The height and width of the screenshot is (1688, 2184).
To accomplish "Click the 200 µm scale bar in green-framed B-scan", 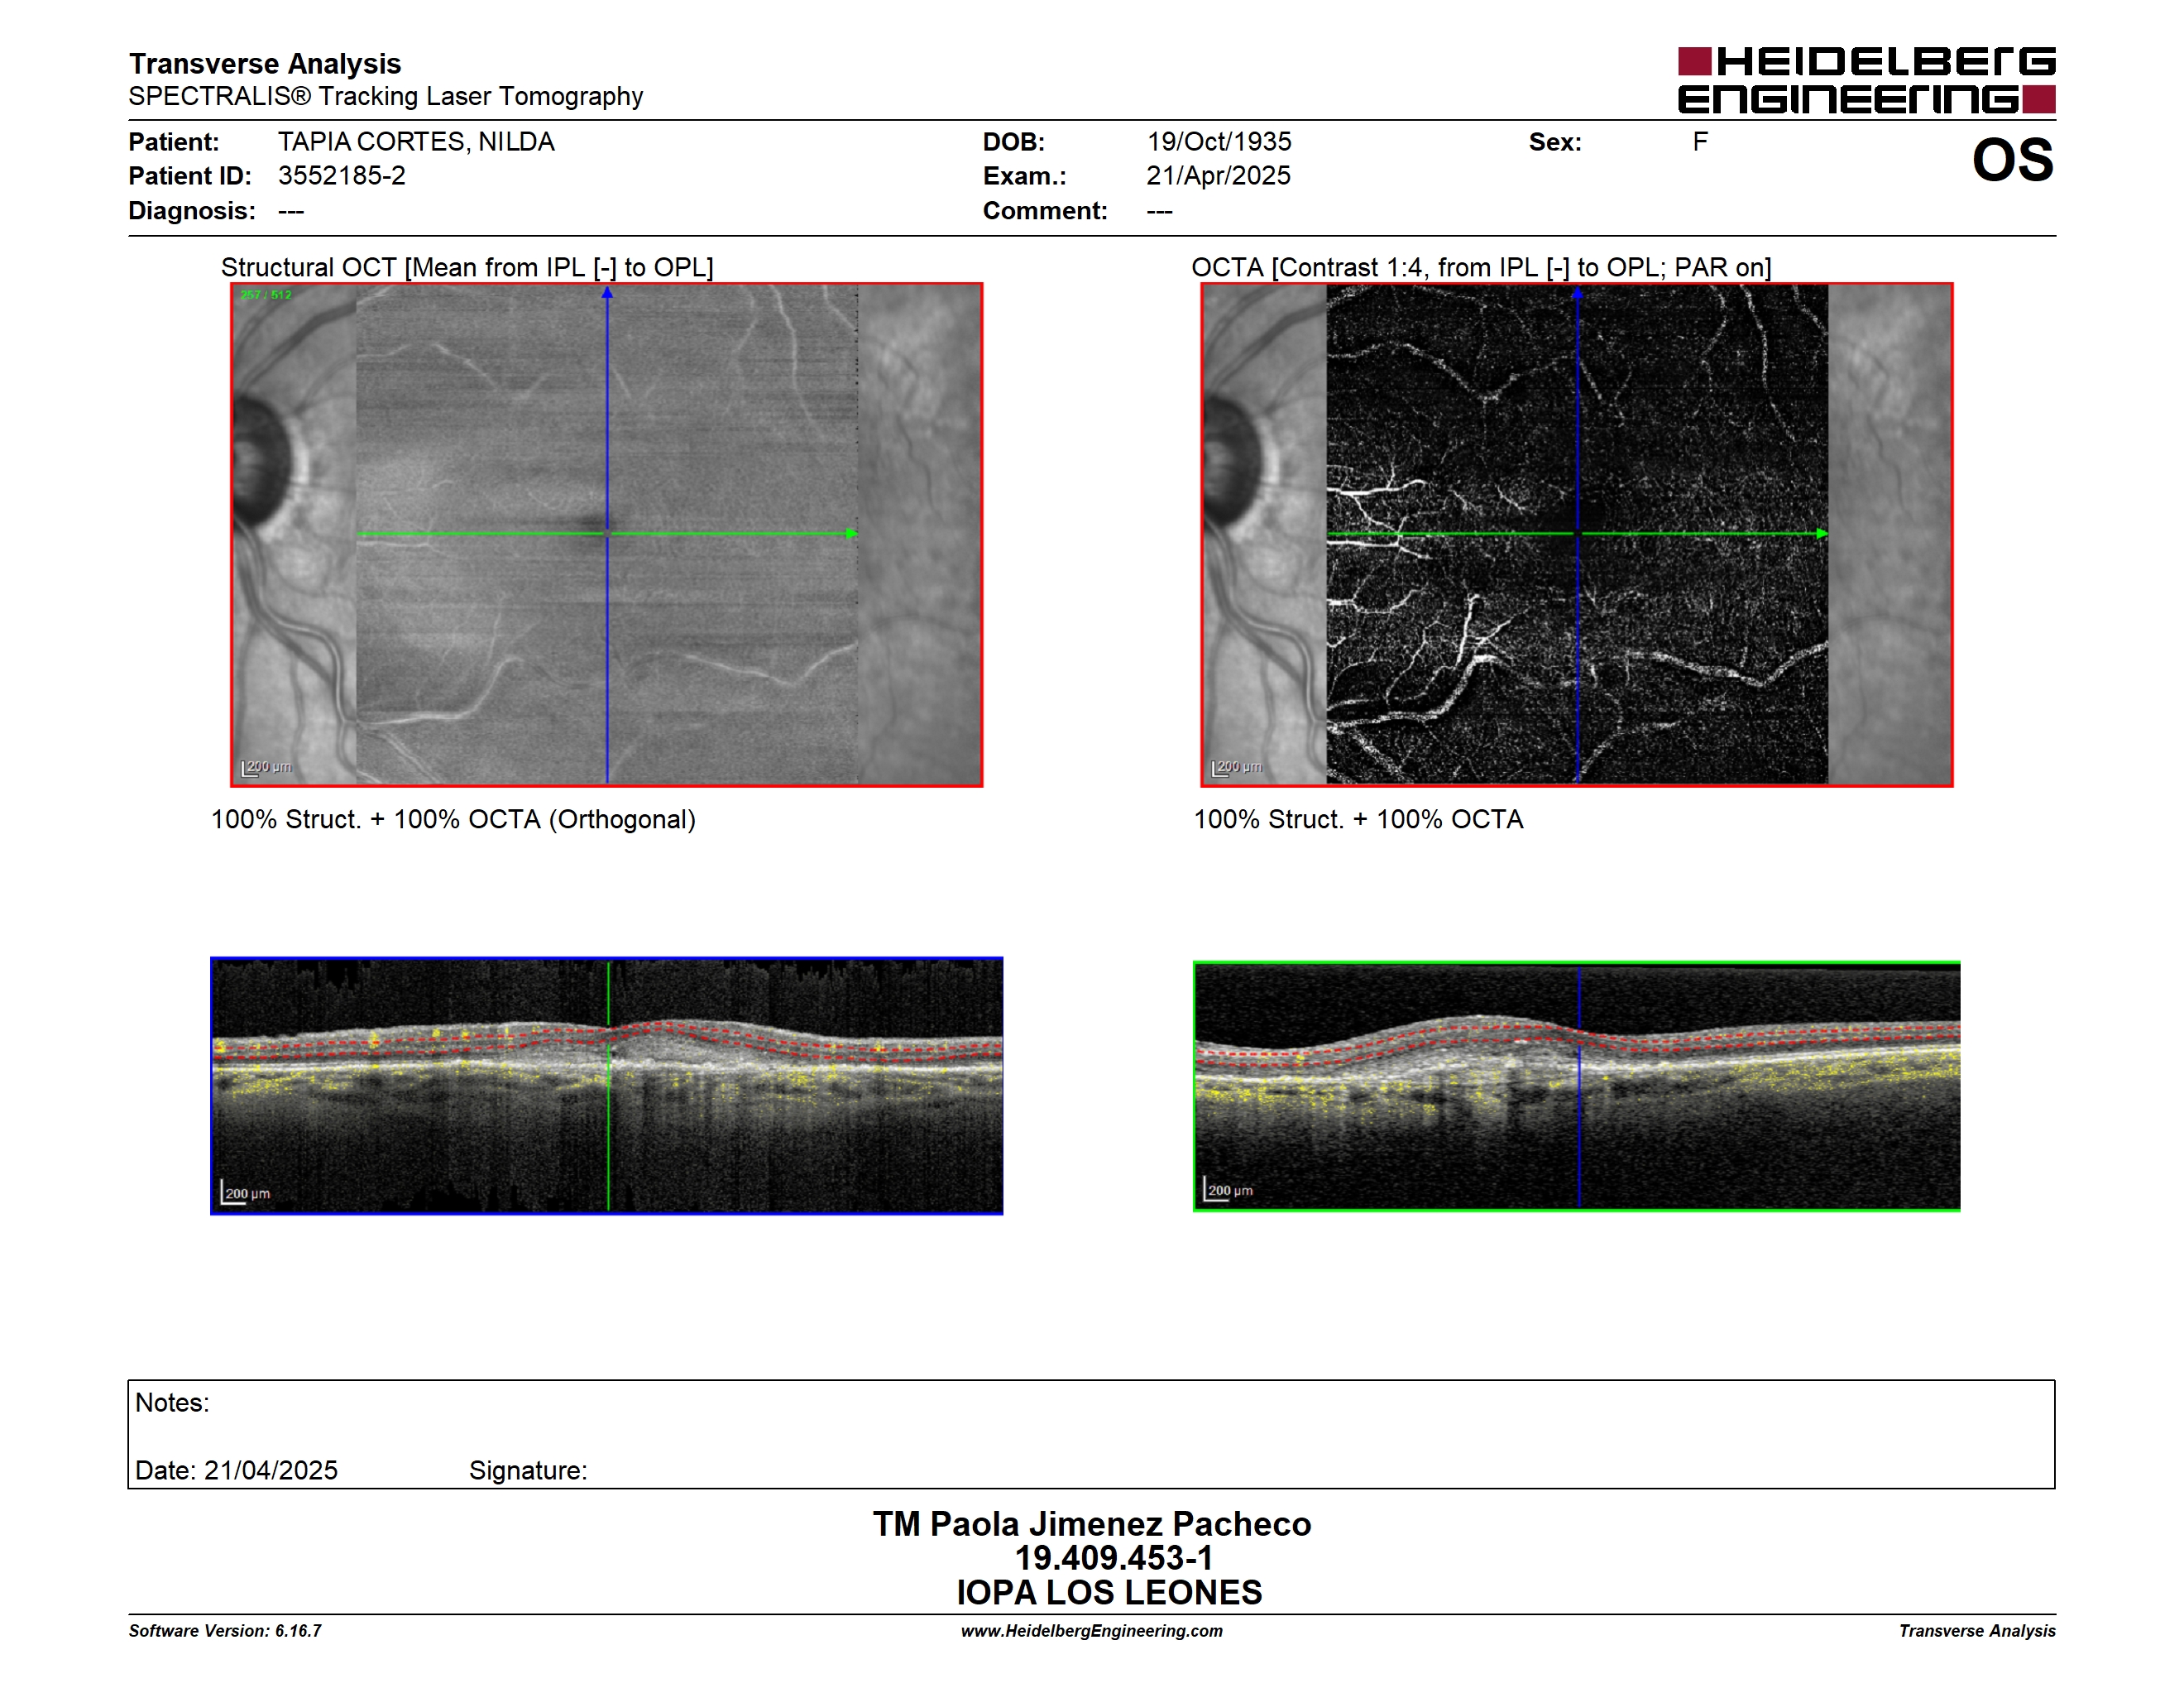I will 1228,1190.
